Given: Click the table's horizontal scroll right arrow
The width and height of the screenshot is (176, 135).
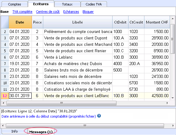Looking at the screenshot, I should (167, 103).
